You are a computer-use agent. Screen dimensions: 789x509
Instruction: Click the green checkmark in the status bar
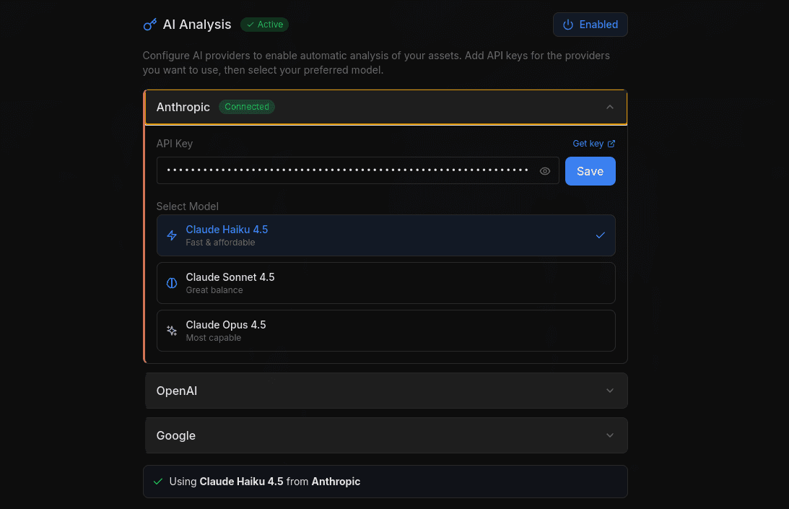click(x=158, y=481)
